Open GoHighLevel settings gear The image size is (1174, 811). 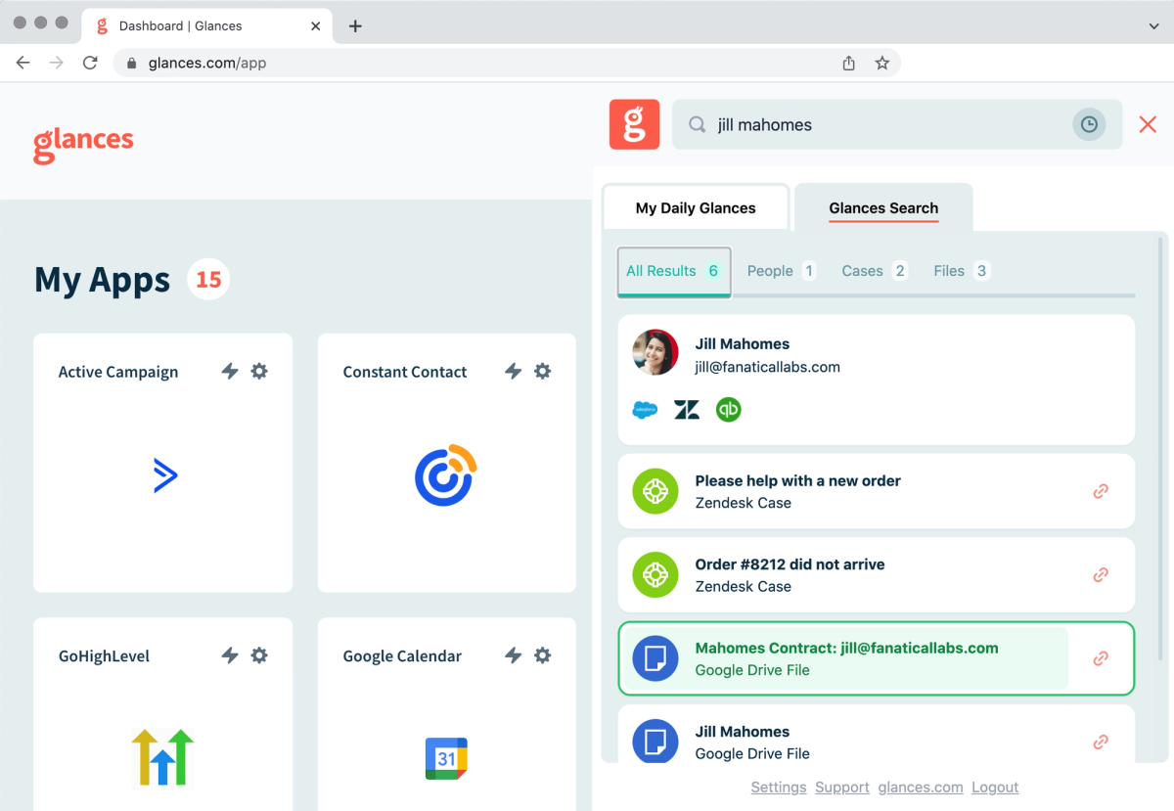(259, 655)
